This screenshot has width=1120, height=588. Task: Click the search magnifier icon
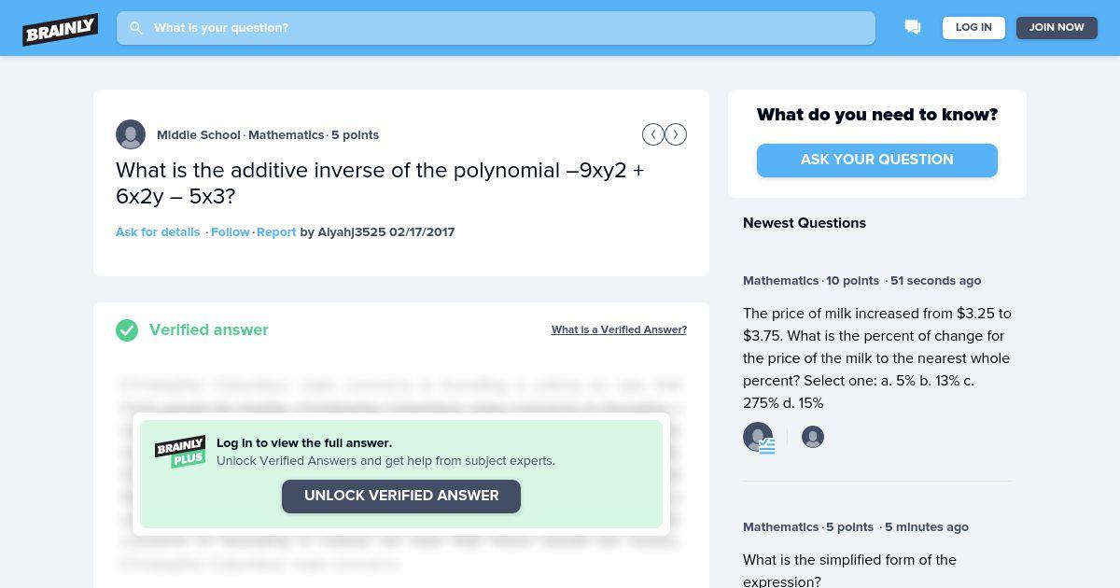coord(136,28)
